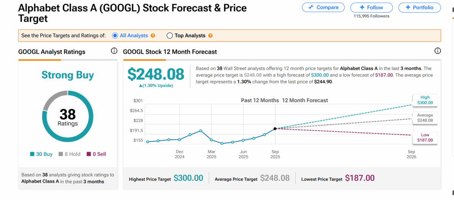Image resolution: width=454 pixels, height=200 pixels.
Task: Add GOOGL to Portfolio
Action: tap(419, 8)
